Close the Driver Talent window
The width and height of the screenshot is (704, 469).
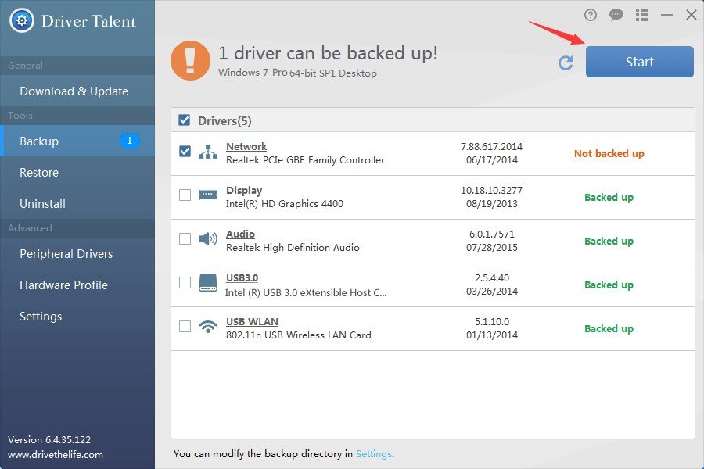691,16
